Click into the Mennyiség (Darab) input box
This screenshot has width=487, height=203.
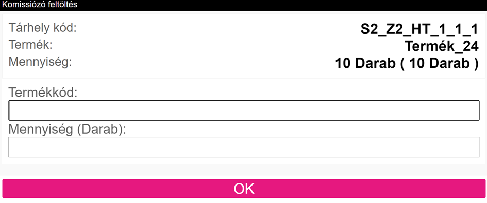pos(244,147)
